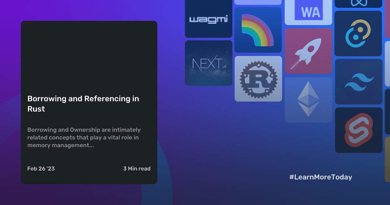
Task: Open the rainbow (RainbowKit) icon
Action: [258, 30]
